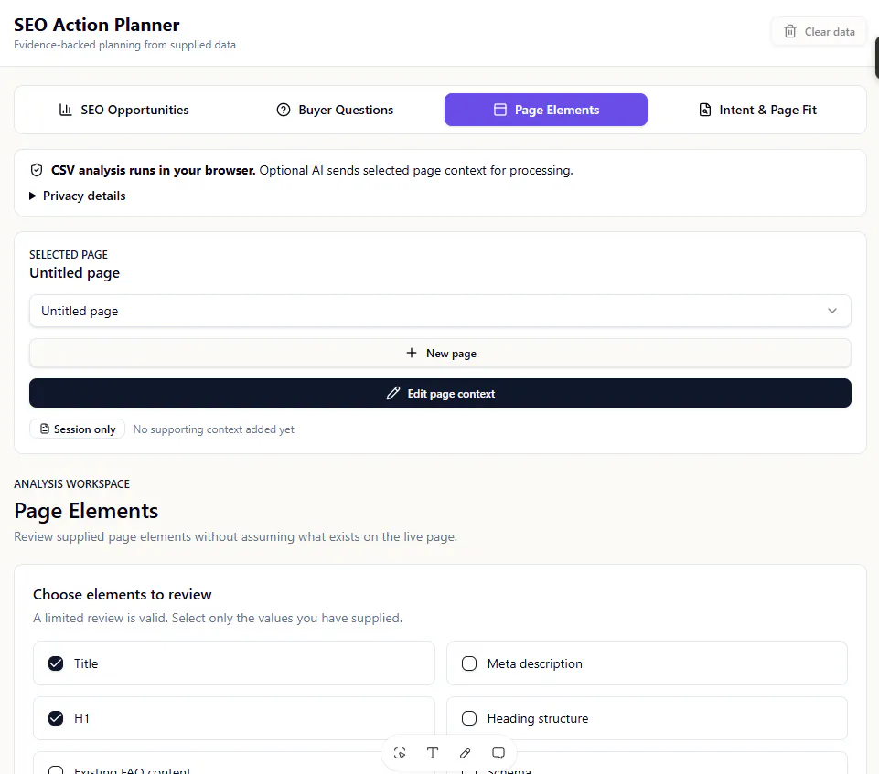Open the Intent & Page Fit tab

757,110
